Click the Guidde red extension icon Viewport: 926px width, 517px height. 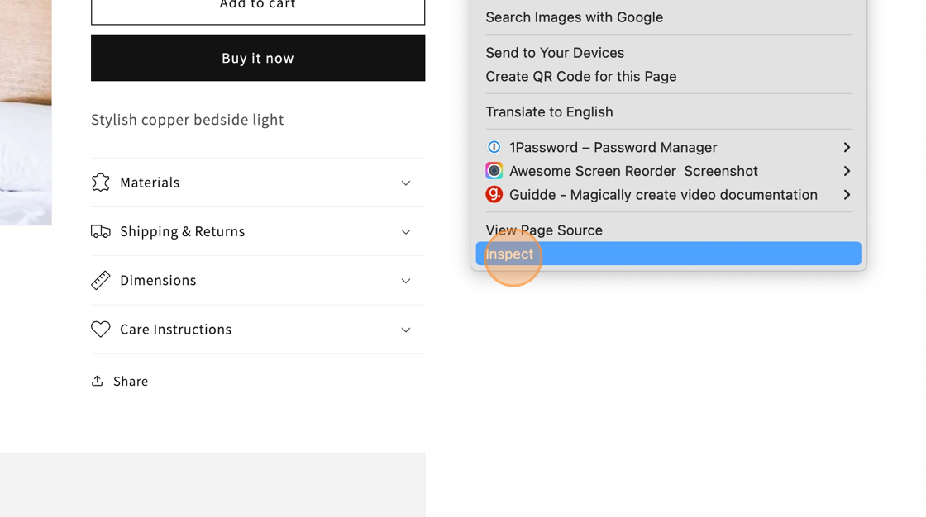[x=494, y=194]
